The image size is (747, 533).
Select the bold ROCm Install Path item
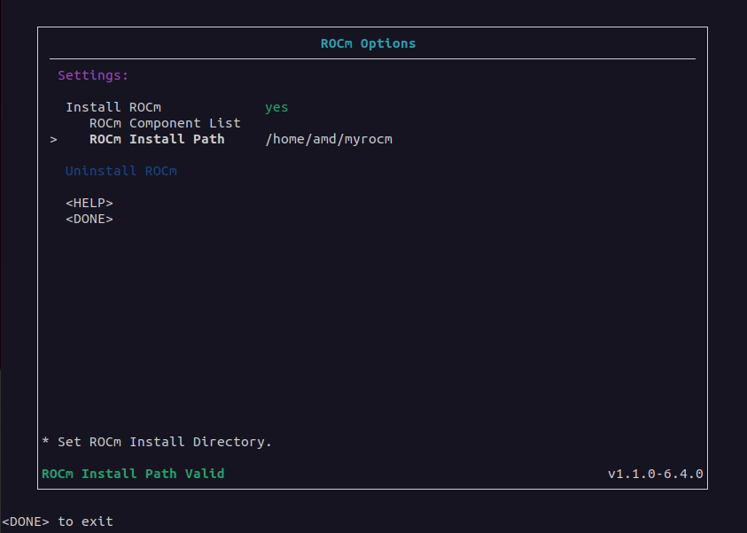(157, 139)
